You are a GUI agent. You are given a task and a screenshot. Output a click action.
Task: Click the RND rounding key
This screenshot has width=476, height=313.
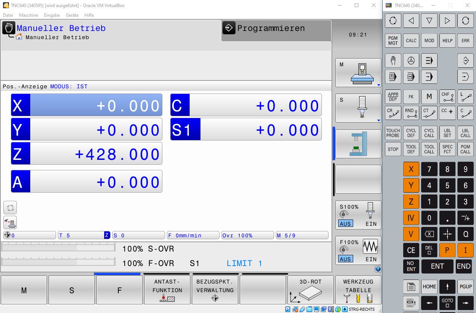[411, 113]
